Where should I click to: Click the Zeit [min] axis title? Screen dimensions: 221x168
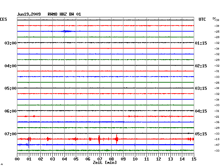tap(105, 163)
